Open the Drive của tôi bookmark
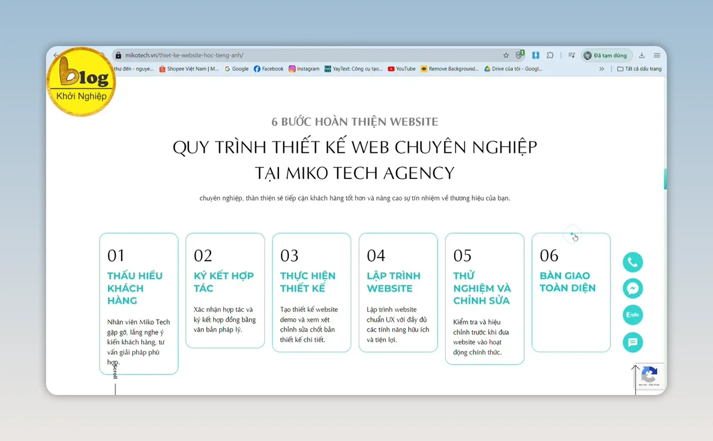Image resolution: width=713 pixels, height=441 pixels. (x=513, y=69)
